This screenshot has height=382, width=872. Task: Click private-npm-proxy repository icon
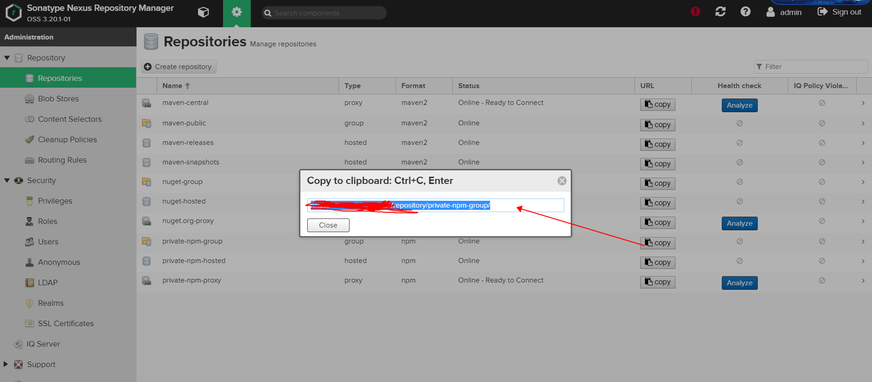point(147,281)
